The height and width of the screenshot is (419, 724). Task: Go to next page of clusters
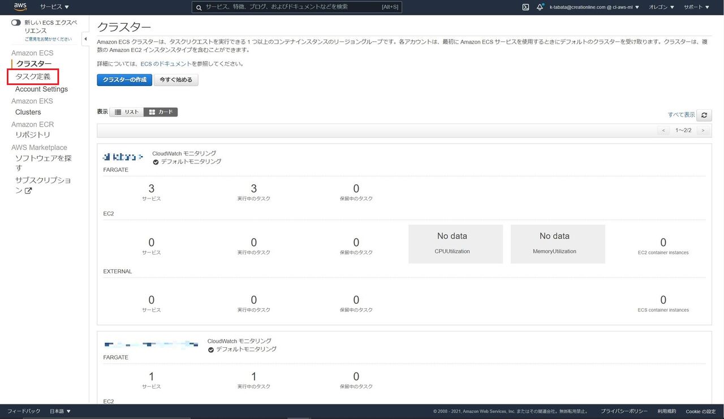click(703, 131)
